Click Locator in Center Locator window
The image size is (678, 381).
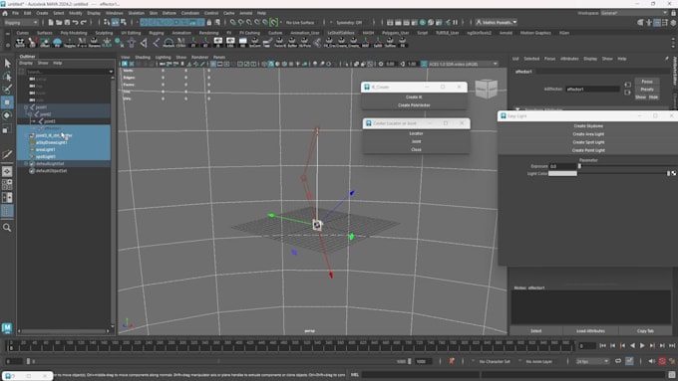point(416,133)
